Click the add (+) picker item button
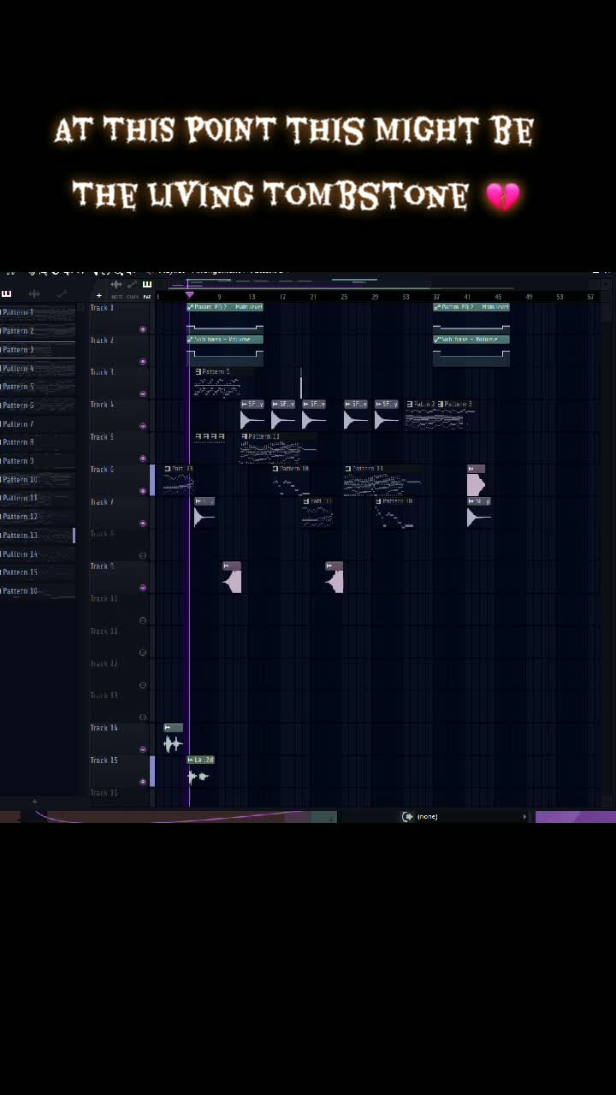 coord(99,296)
